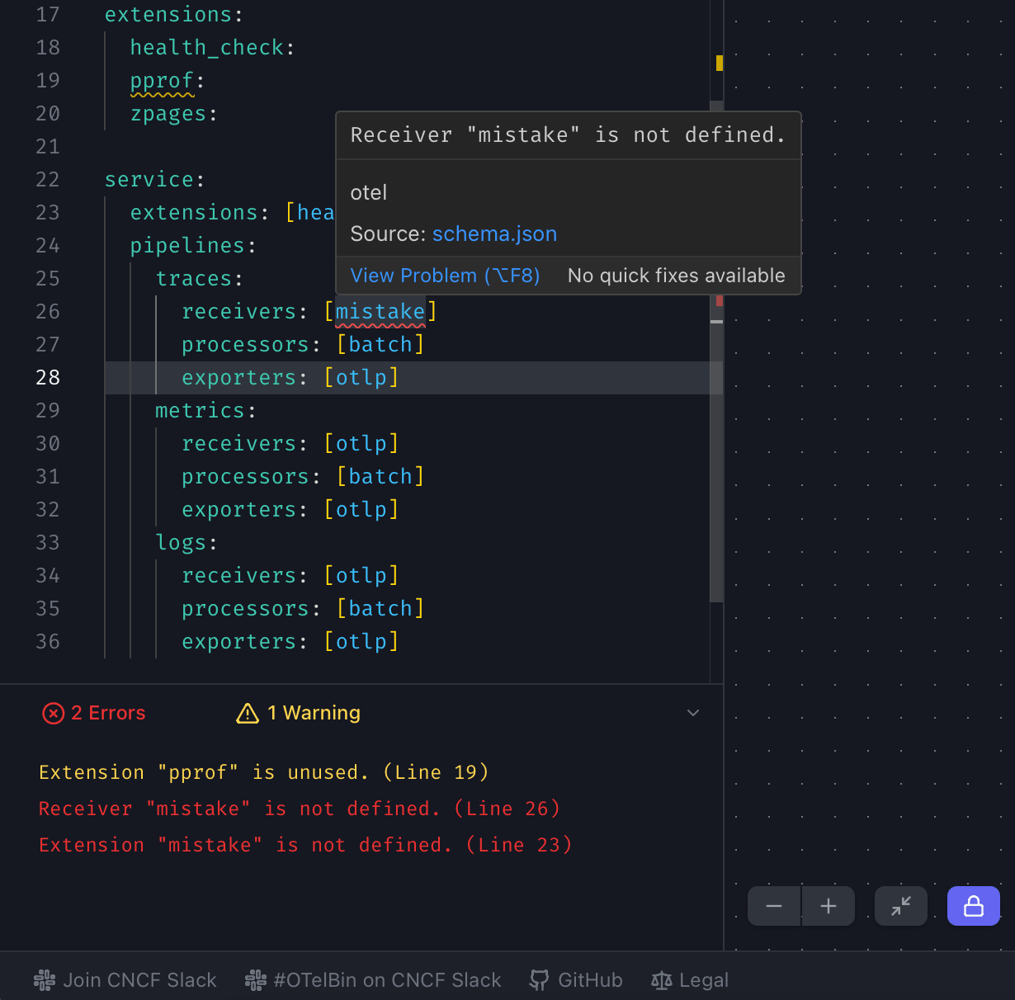Click 'processors: [batch]' on line 27
Screen dimensions: 1015x1000
[303, 345]
